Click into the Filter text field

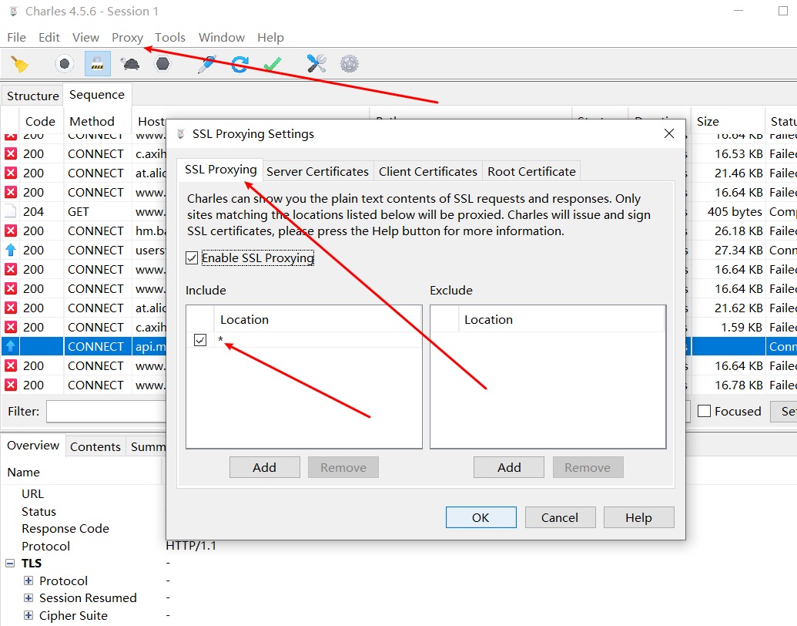[x=107, y=411]
